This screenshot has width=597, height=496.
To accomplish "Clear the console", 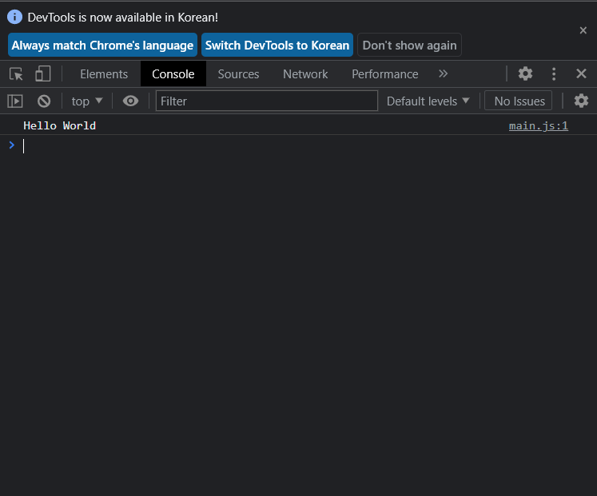I will 44,101.
